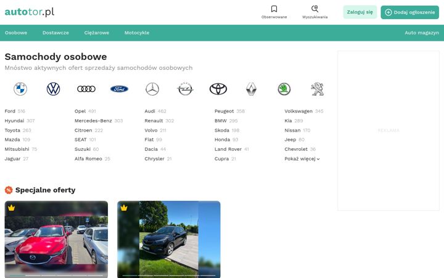Click the autotor.pl site logo
This screenshot has width=444, height=278.
point(30,12)
